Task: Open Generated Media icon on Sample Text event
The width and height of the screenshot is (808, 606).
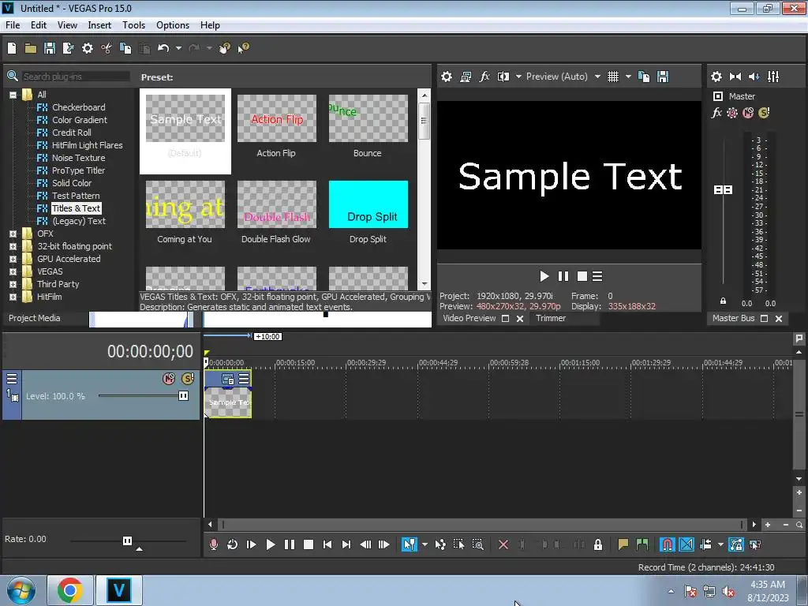Action: coord(228,380)
